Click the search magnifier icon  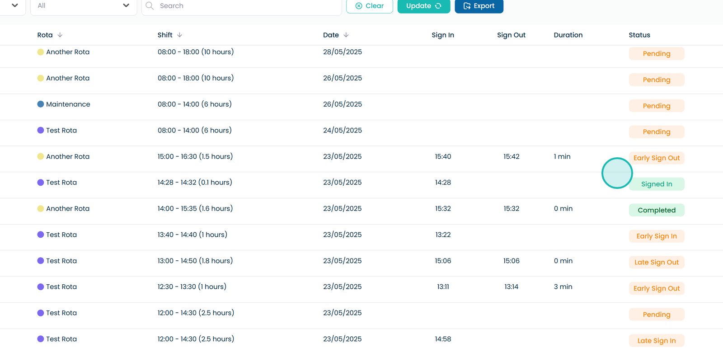tap(150, 6)
